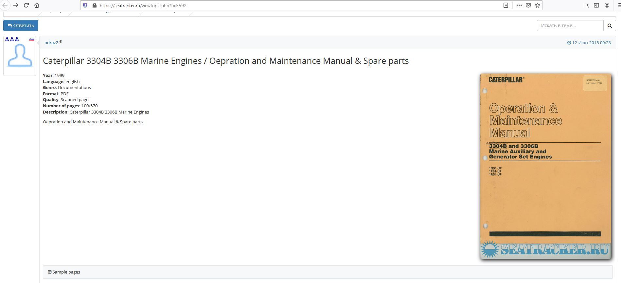Click the Save to Pocket icon
This screenshot has height=283, width=621.
coord(528,5)
